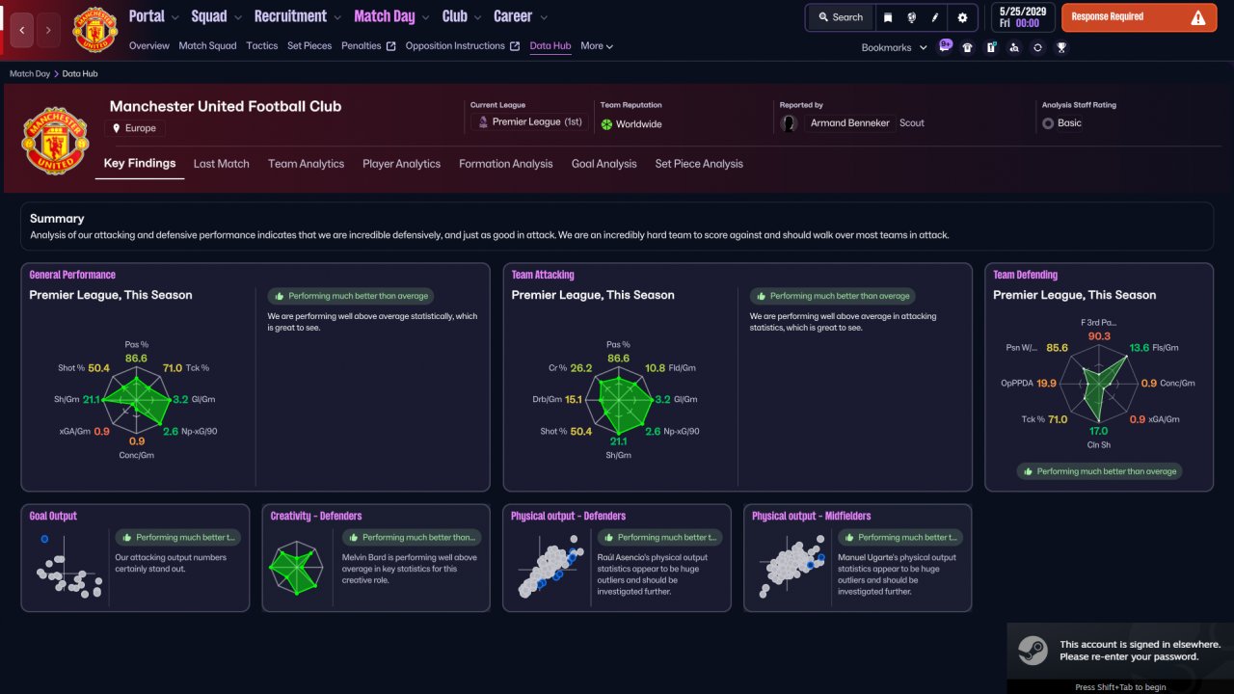Open the General Performance card title
This screenshot has width=1234, height=694.
72,275
